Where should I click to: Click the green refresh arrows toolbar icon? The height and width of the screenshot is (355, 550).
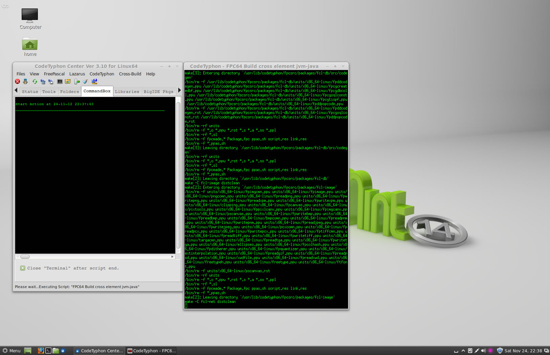click(35, 81)
